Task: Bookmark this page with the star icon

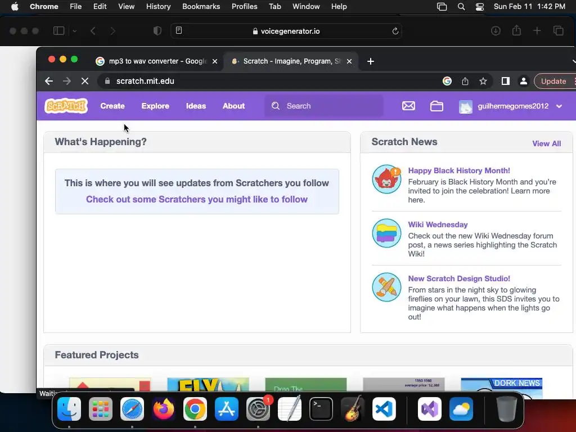Action: [483, 81]
